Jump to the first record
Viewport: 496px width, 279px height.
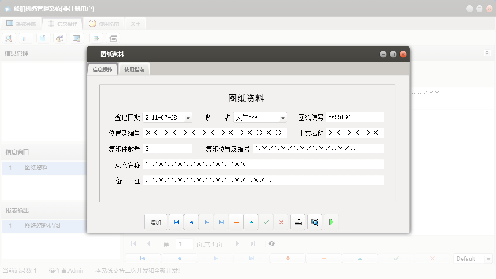point(176,222)
